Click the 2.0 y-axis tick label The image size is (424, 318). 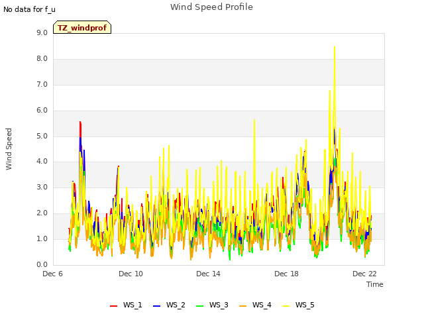click(42, 213)
